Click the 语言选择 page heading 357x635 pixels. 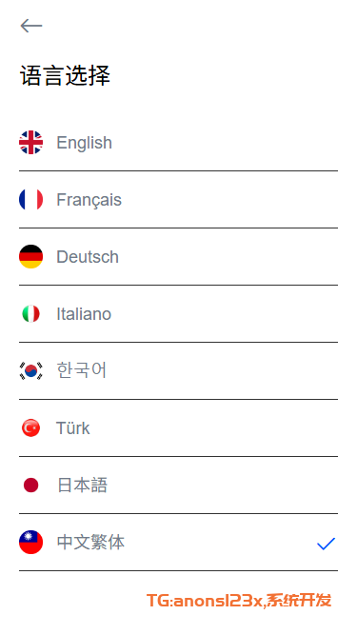point(65,76)
